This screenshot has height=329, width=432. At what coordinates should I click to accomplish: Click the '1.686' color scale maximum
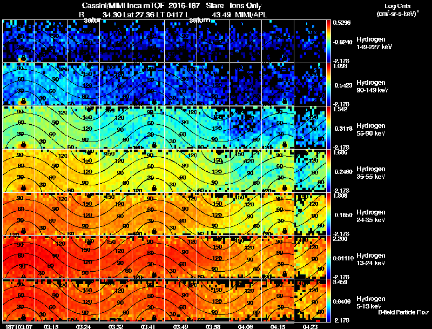pos(340,152)
